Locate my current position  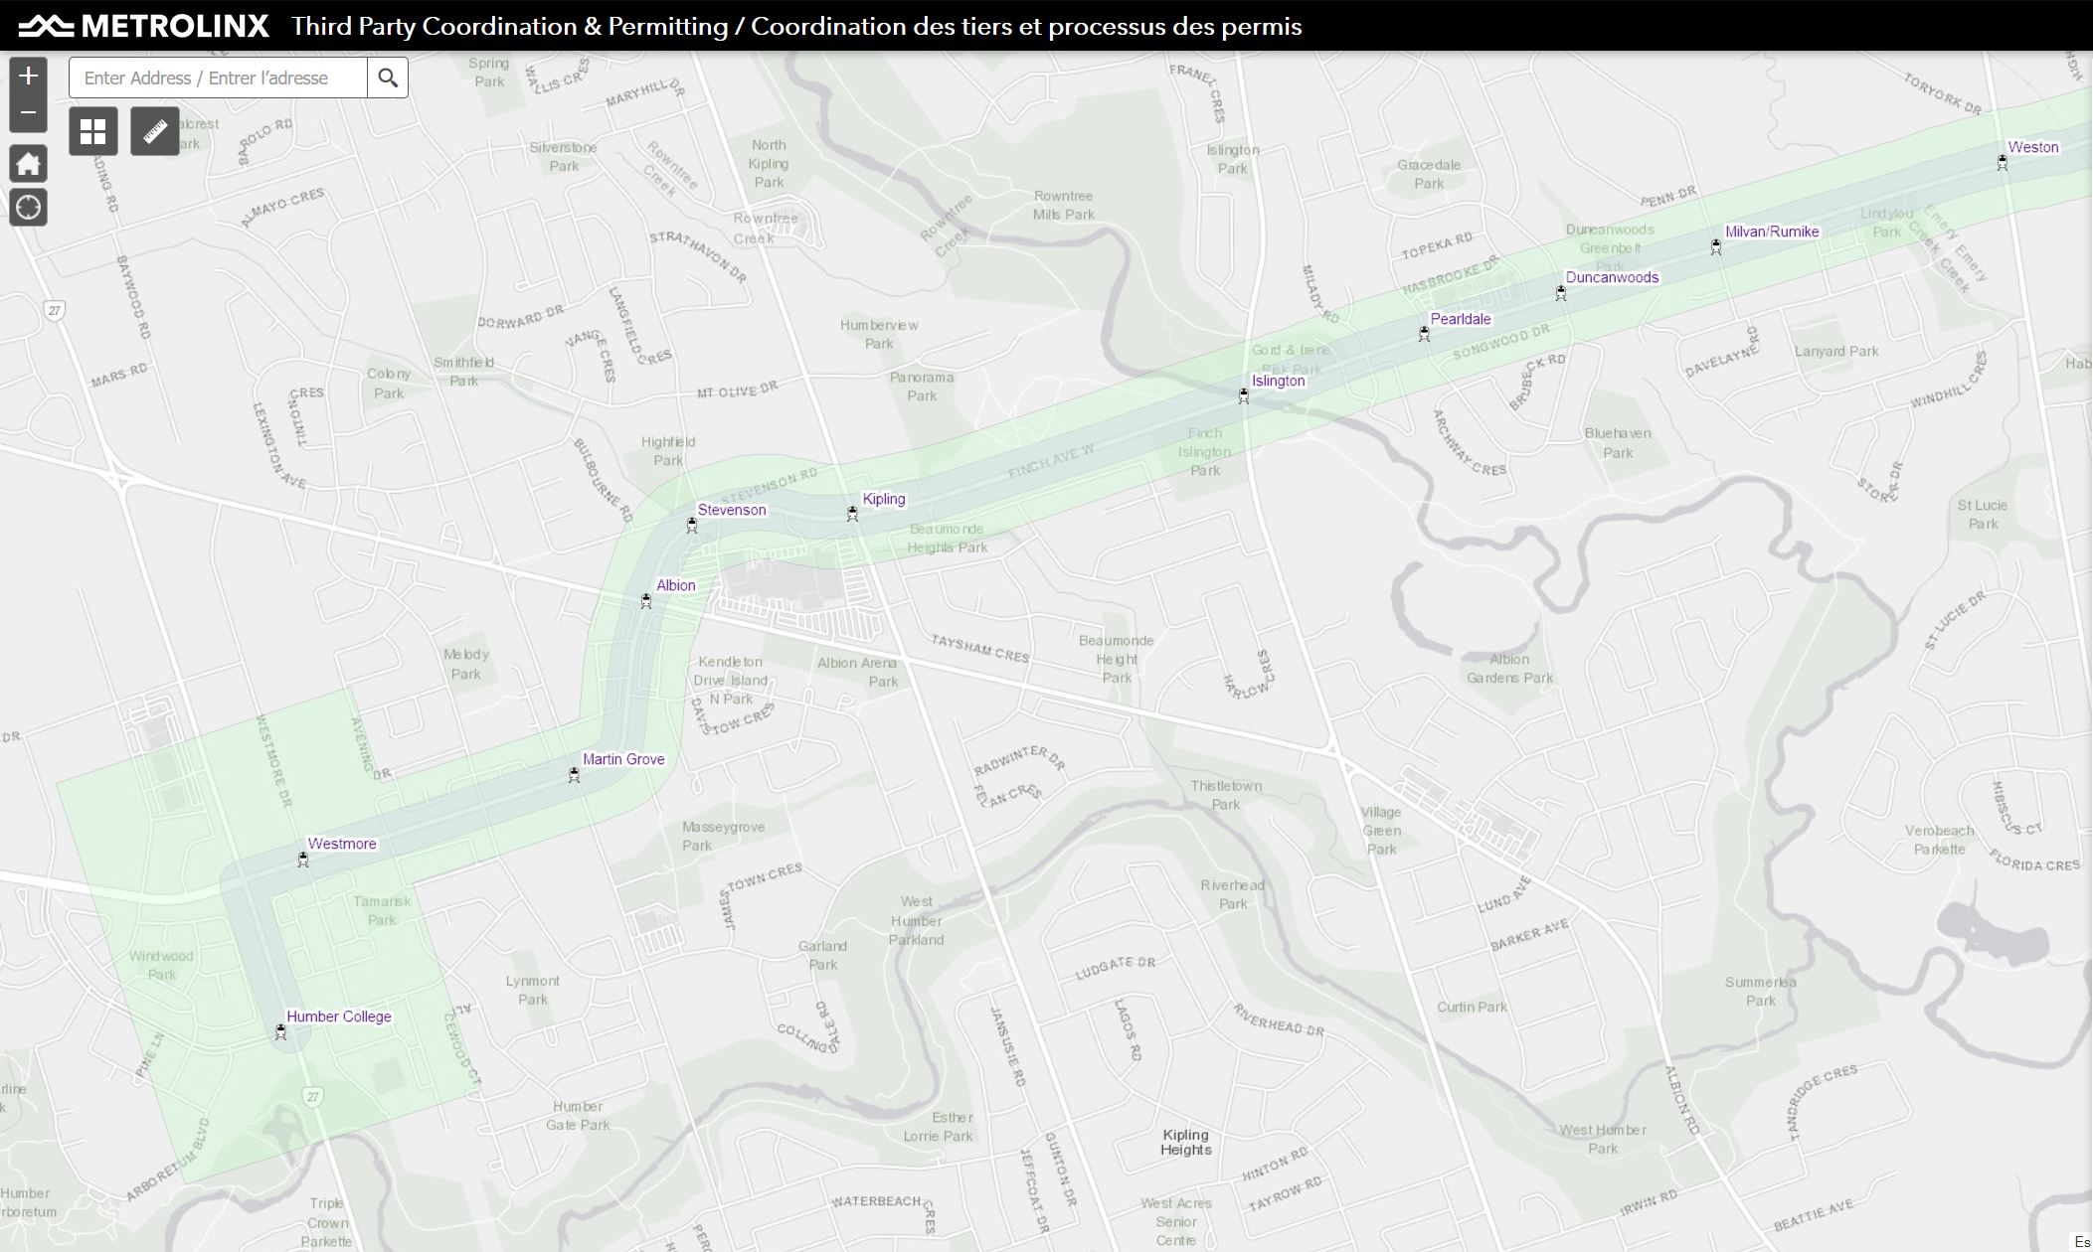28,208
